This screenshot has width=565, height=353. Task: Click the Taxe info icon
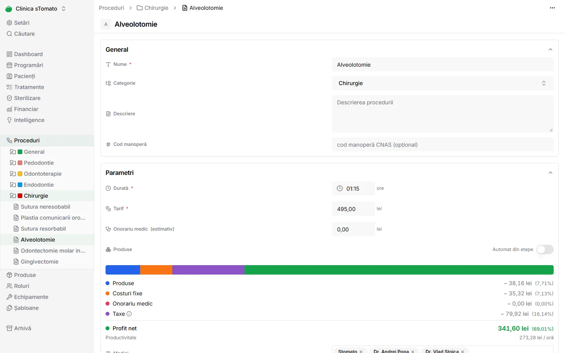click(x=129, y=314)
